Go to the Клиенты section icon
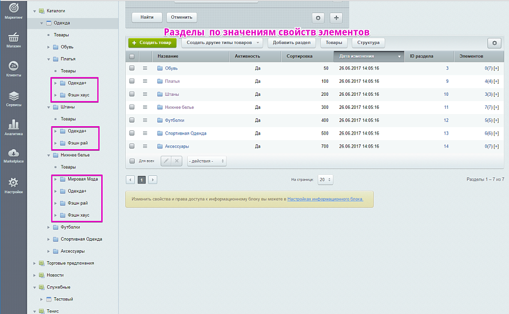The height and width of the screenshot is (314, 509). click(14, 69)
